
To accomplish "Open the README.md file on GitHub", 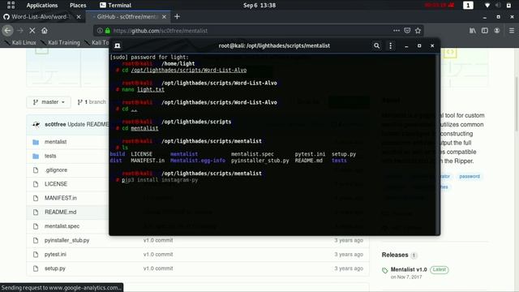I will (61, 212).
